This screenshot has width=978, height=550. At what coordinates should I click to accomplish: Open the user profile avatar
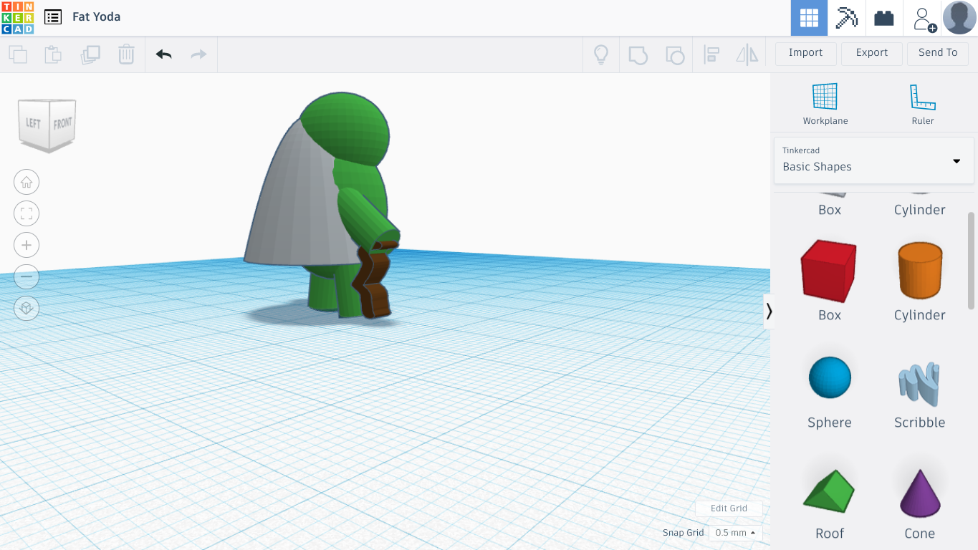959,18
